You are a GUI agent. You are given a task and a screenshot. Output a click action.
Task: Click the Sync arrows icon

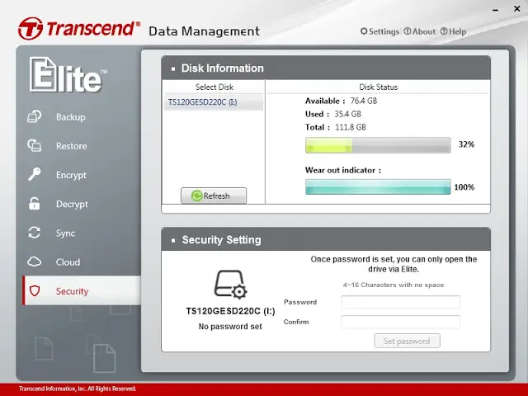pos(35,233)
